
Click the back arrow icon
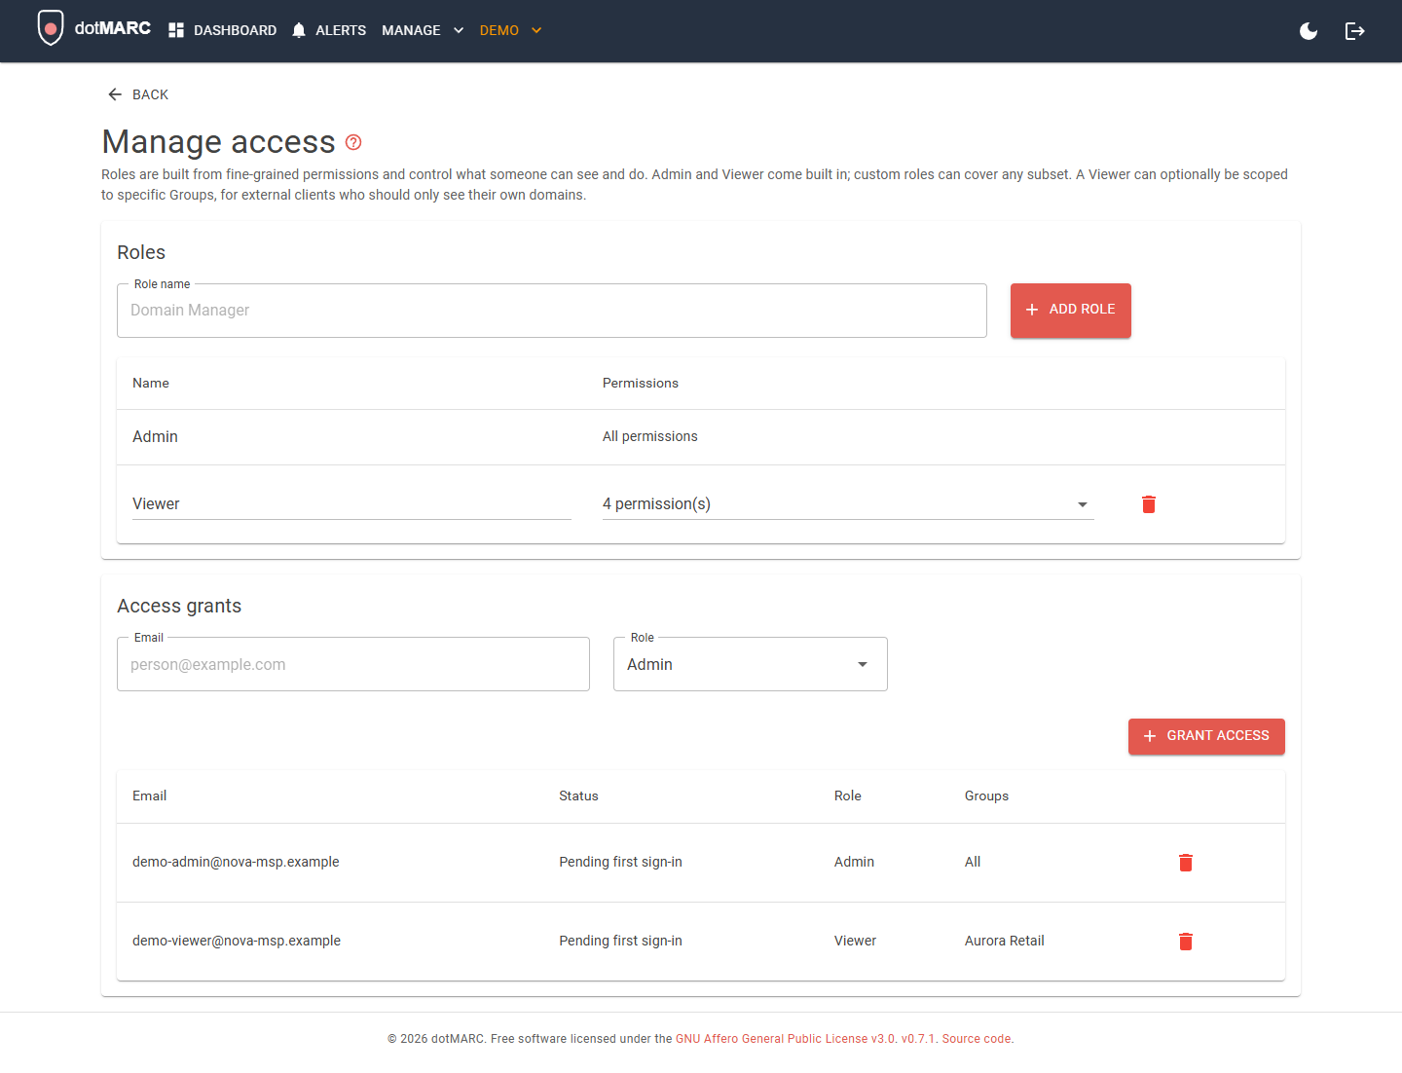tap(115, 94)
